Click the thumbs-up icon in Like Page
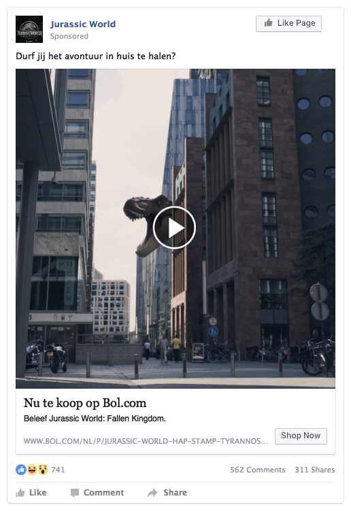351x518 pixels. (x=269, y=22)
